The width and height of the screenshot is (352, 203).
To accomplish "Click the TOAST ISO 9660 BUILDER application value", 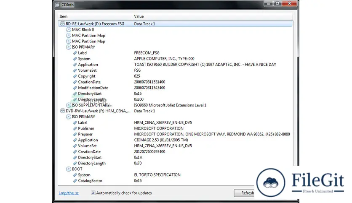I will (205, 65).
